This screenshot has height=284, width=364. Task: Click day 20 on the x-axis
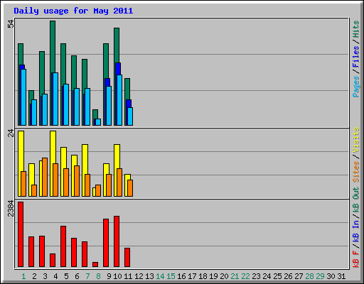pyautogui.click(x=224, y=276)
